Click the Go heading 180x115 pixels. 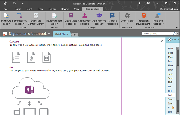[x=11, y=67]
